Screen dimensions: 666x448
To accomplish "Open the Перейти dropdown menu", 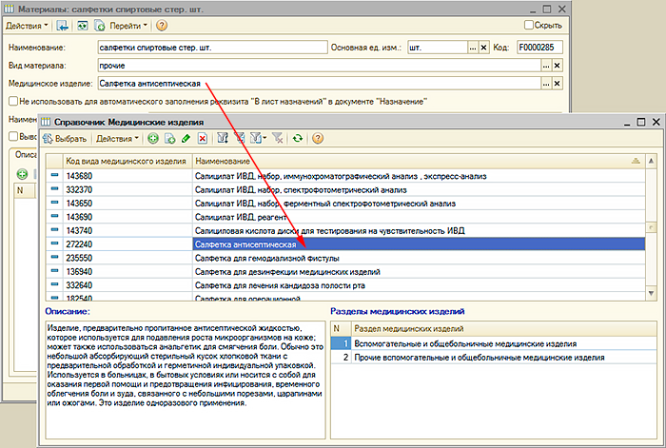I will point(125,25).
